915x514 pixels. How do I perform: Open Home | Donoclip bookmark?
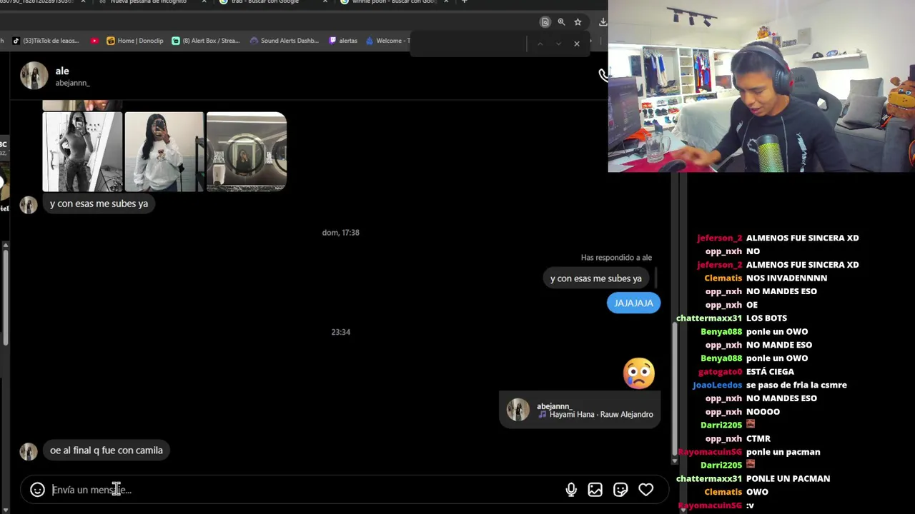tap(135, 41)
